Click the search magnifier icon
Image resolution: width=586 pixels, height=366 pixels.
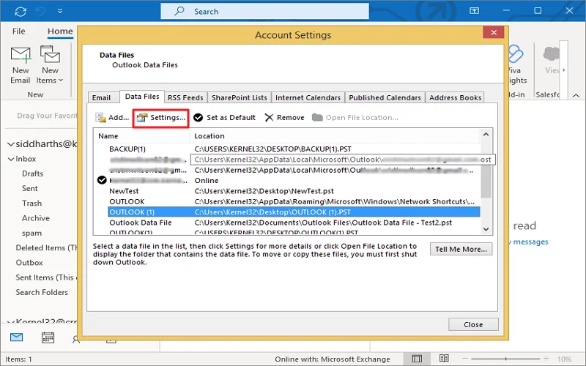pyautogui.click(x=179, y=11)
